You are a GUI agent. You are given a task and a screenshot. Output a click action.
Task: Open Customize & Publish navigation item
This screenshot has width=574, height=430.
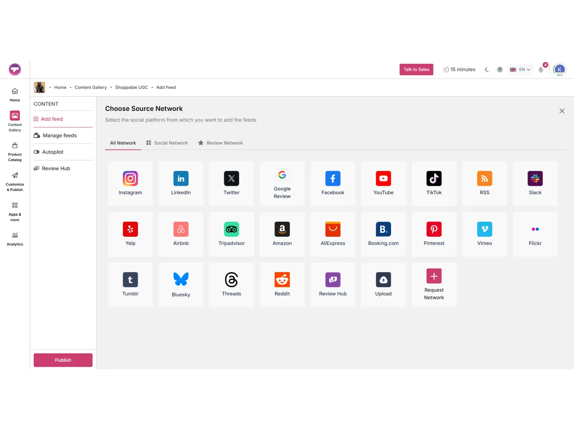[15, 182]
